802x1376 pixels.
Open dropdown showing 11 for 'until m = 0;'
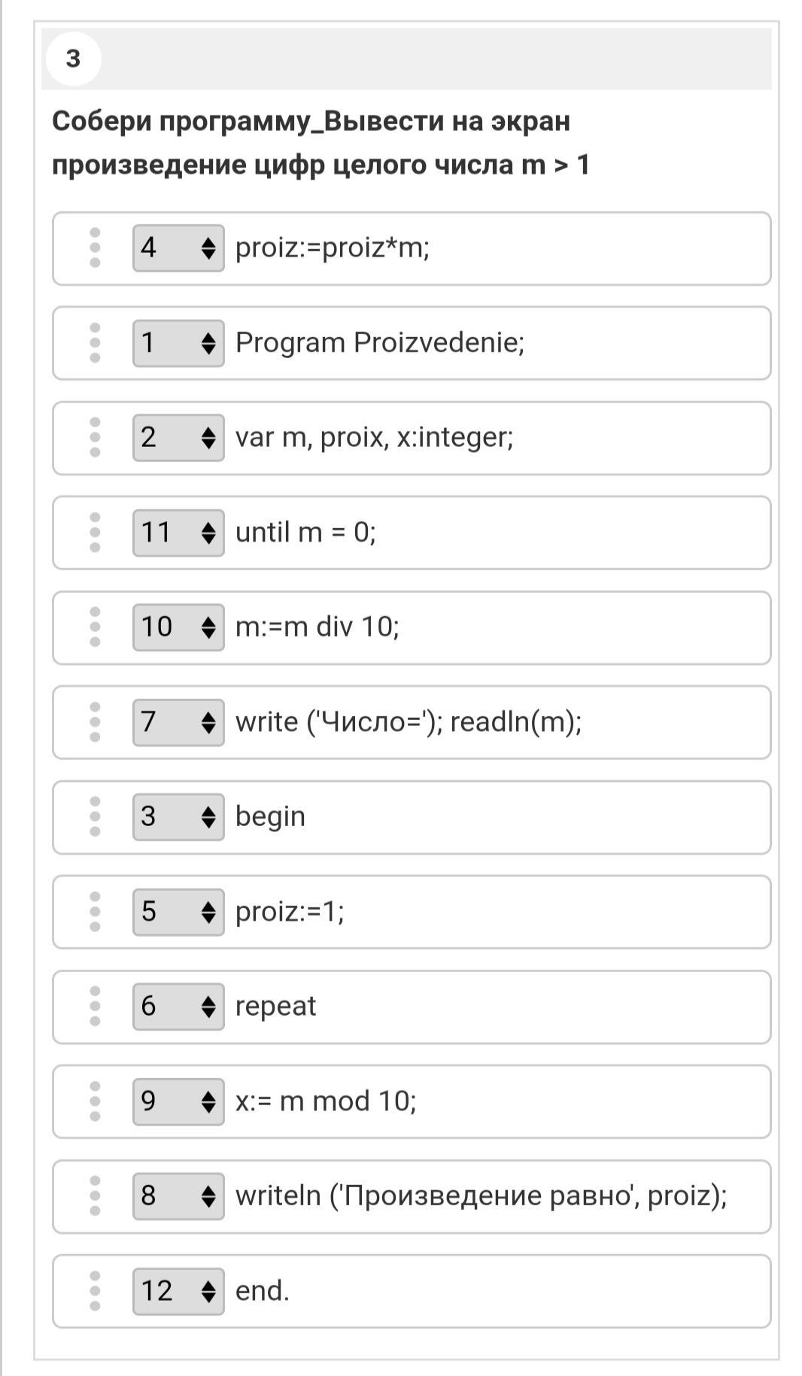pyautogui.click(x=178, y=533)
